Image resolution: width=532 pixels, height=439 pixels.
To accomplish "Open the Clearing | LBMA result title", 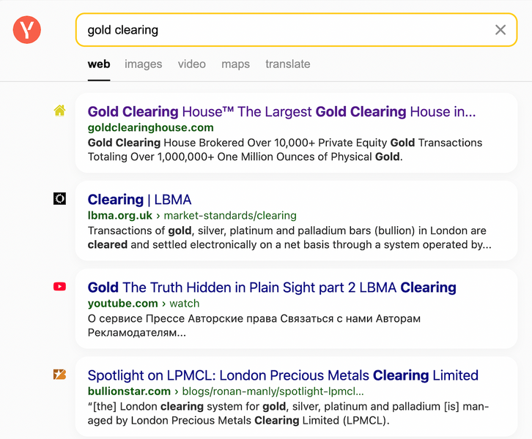I will pyautogui.click(x=139, y=200).
